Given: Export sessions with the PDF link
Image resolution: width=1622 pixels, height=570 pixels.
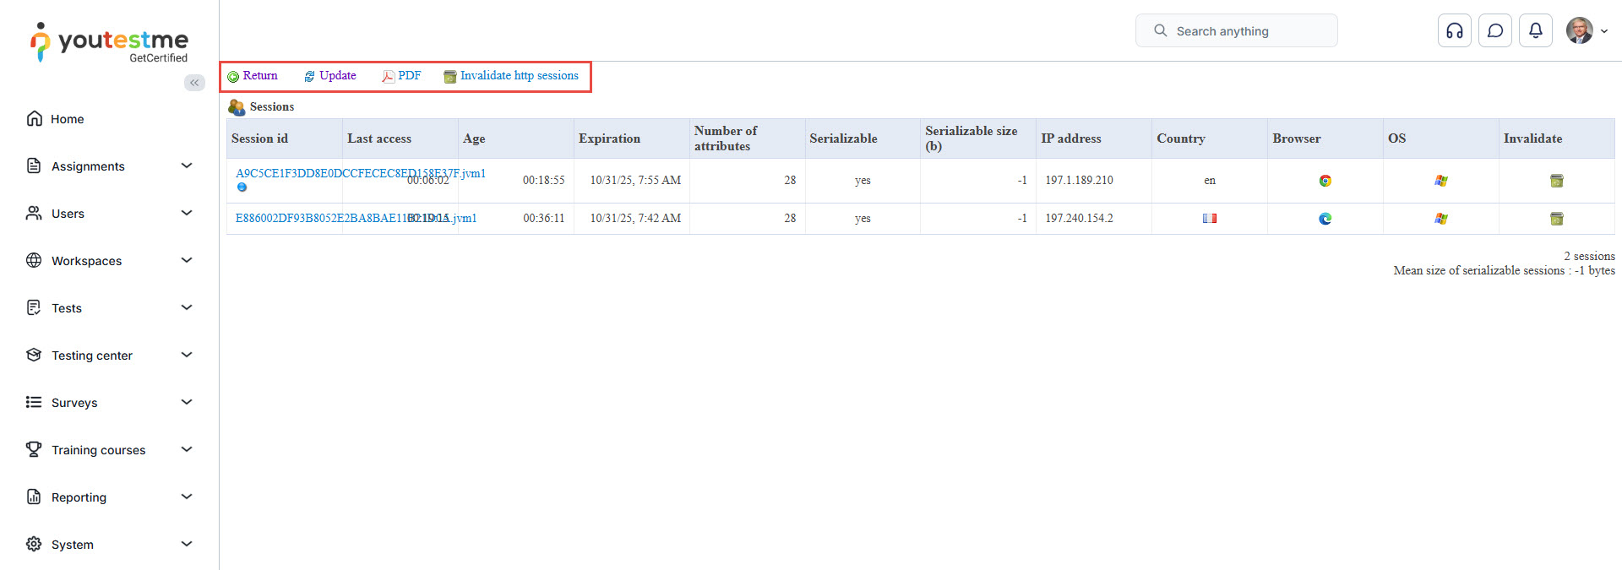Looking at the screenshot, I should [x=409, y=76].
